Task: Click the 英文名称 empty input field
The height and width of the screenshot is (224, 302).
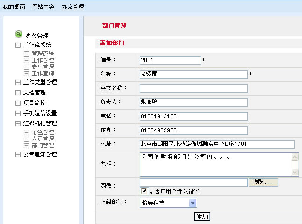Action: [x=194, y=88]
